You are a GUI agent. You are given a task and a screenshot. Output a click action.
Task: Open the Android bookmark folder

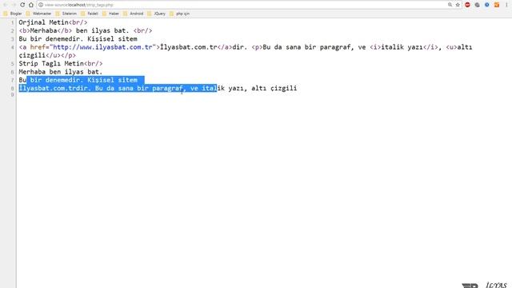[x=134, y=14]
